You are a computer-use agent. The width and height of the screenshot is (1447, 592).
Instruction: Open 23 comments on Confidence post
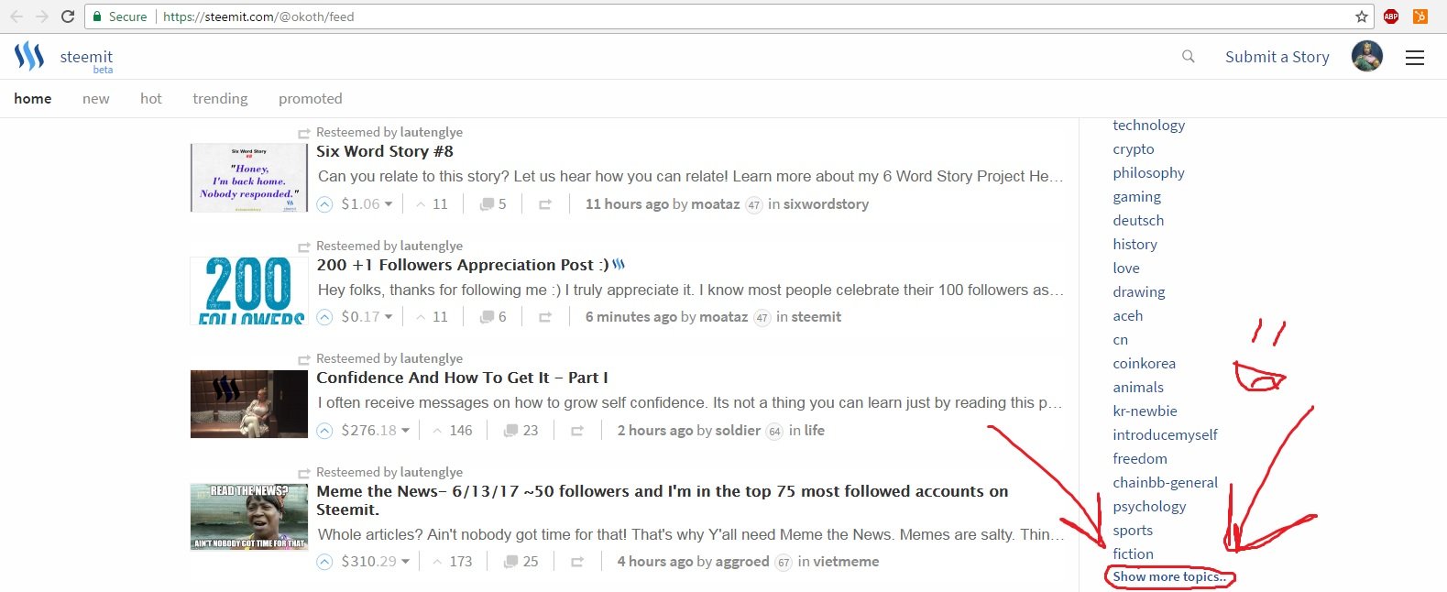tap(521, 431)
